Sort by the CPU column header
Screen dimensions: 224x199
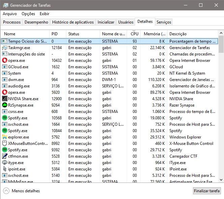(x=134, y=34)
